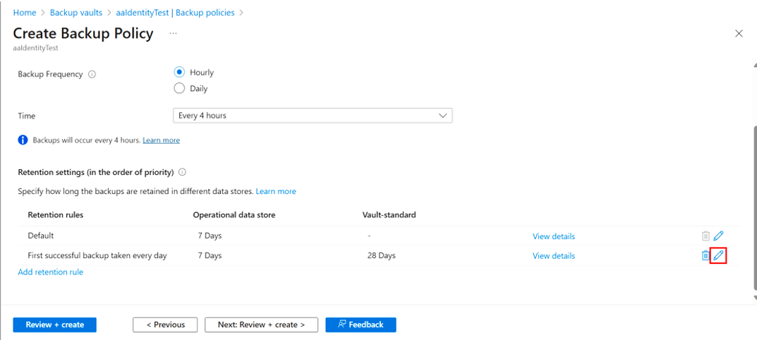View details of the First successful backup rule

point(554,255)
